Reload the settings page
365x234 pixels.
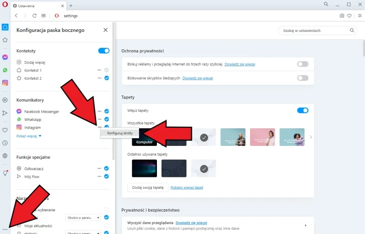(34, 16)
